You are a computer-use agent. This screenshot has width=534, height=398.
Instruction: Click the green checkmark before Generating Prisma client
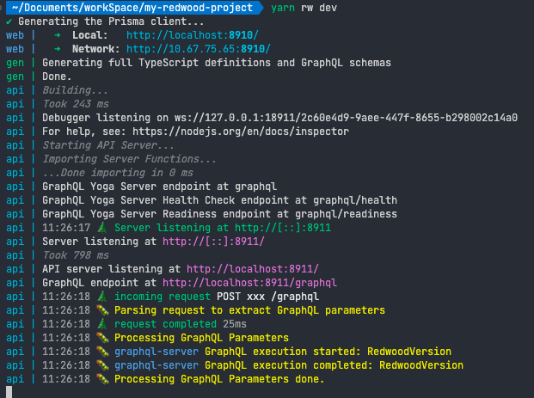9,21
